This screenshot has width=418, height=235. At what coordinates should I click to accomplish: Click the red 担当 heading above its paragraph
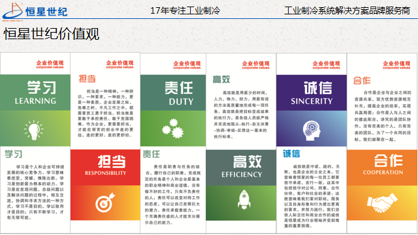pyautogui.click(x=87, y=78)
